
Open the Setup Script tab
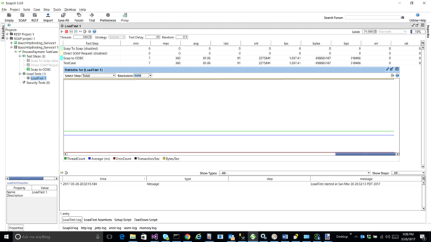[123, 220]
